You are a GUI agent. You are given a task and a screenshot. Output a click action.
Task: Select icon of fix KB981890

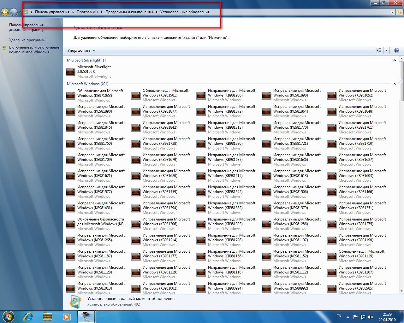click(x=70, y=112)
